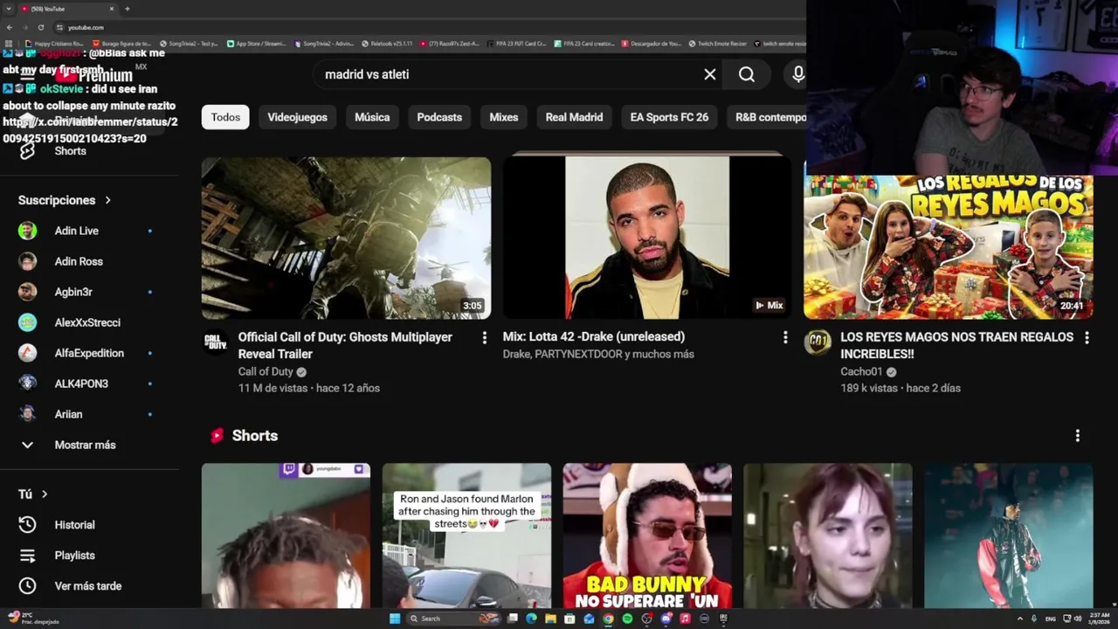Open options menu for Reyes Magos video
This screenshot has width=1118, height=629.
1087,337
